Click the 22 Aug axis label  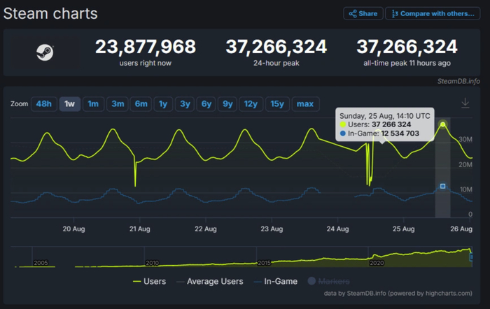tap(206, 229)
